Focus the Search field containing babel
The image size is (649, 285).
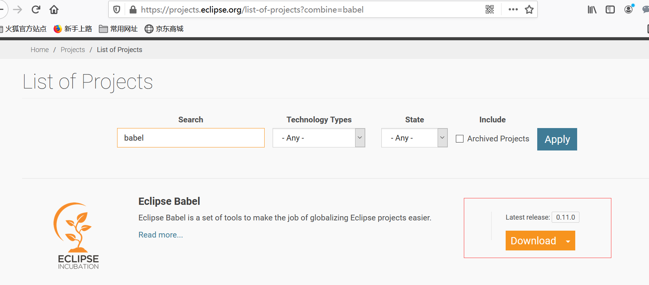[191, 138]
